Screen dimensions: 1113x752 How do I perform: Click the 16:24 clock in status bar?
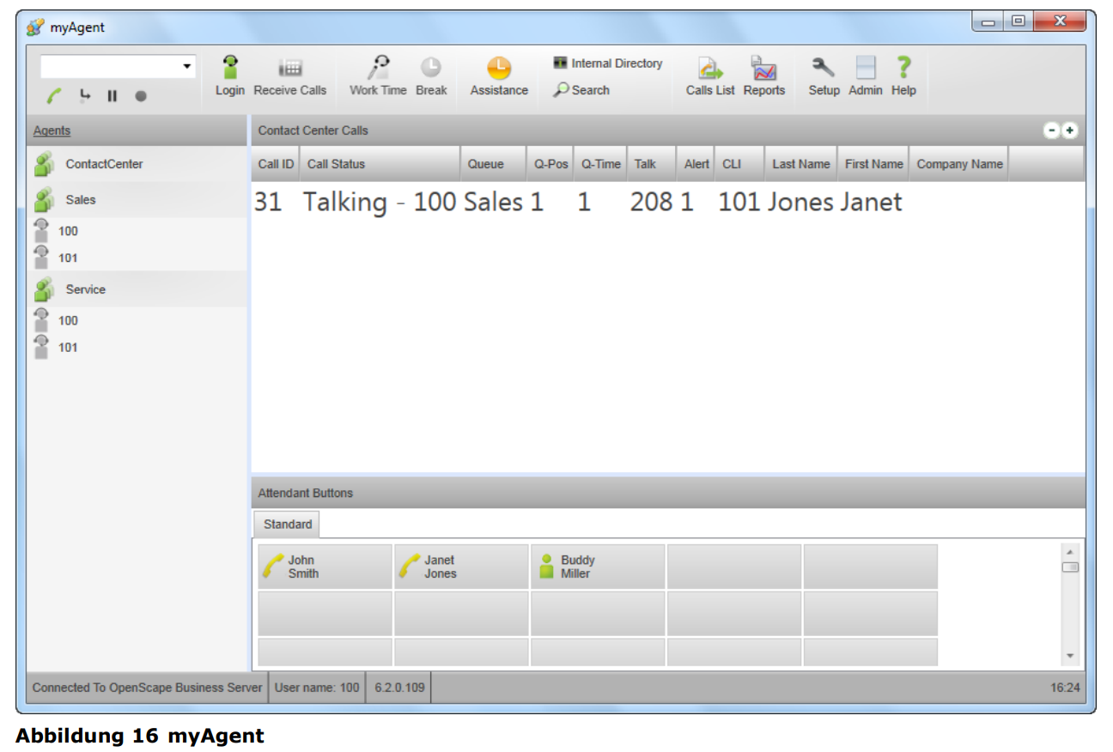click(x=1065, y=688)
